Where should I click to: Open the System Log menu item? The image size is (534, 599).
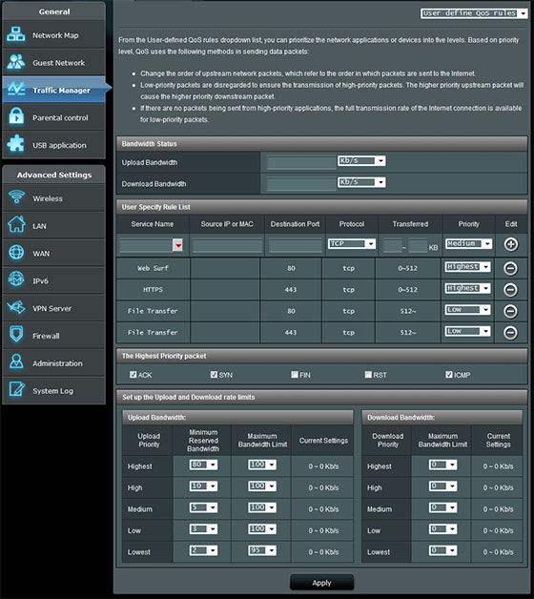click(x=53, y=390)
